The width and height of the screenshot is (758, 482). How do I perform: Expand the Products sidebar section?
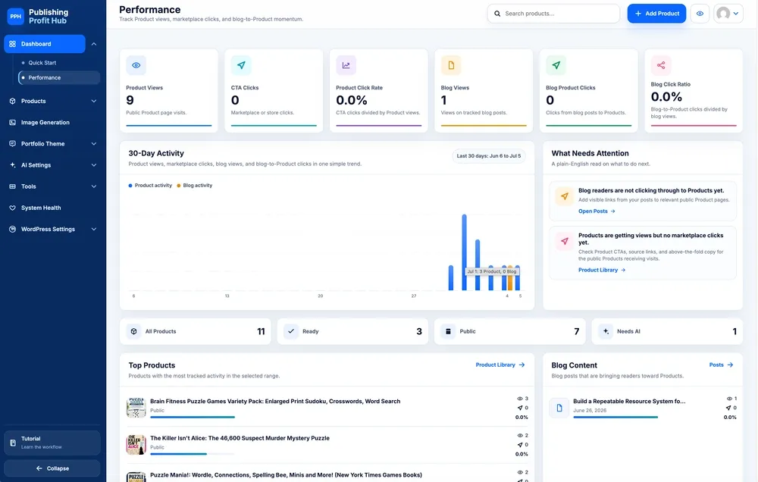pos(94,101)
